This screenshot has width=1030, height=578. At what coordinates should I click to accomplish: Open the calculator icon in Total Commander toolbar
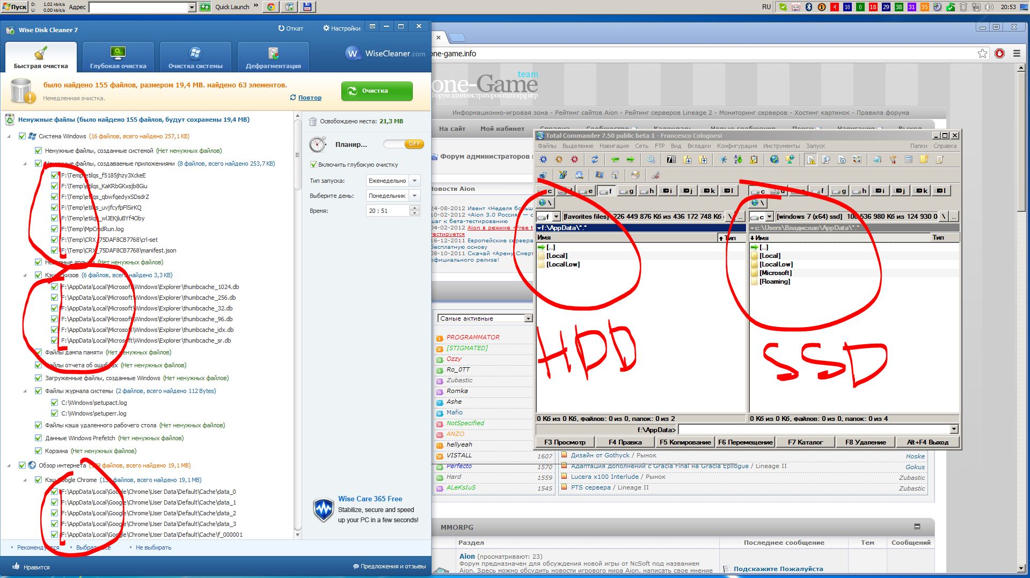coord(909,159)
